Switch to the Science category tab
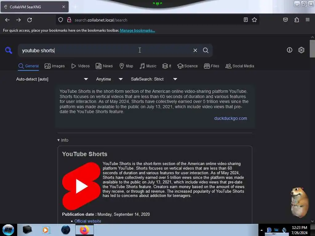This screenshot has width=315, height=236. [187, 66]
